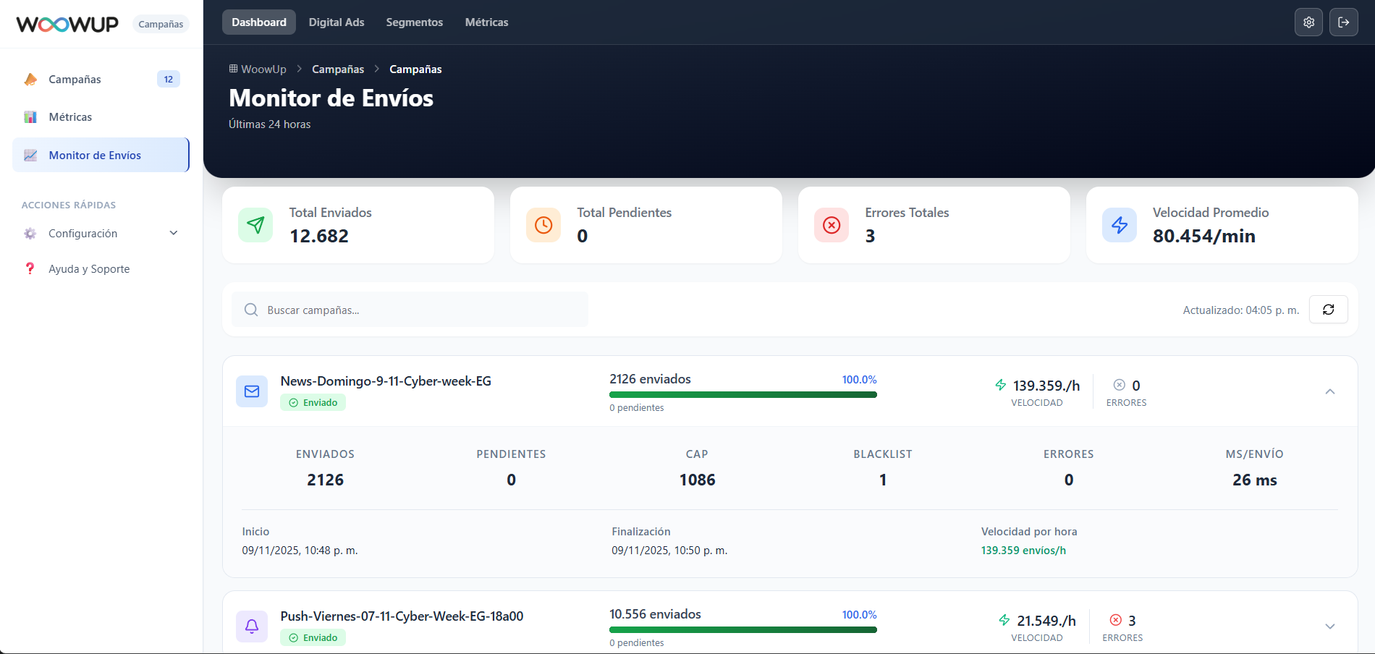Click the Campañas breadcrumb link
Viewport: 1375px width, 654px height.
[x=338, y=69]
